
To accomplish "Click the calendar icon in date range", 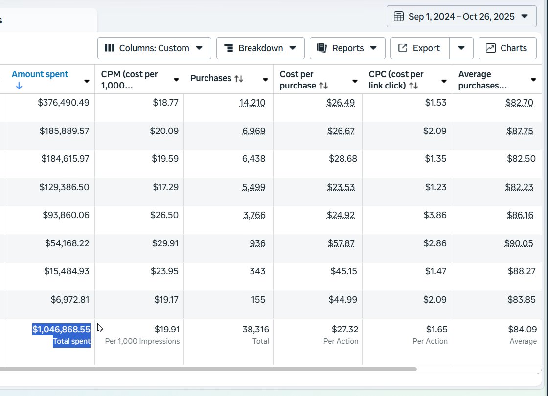I will click(399, 17).
